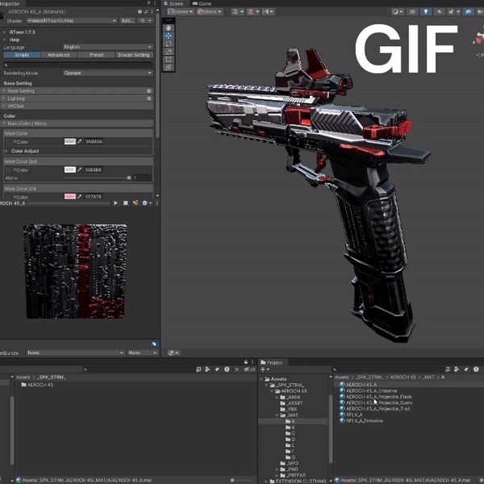Click the material texture preview thumbnail

pos(75,271)
